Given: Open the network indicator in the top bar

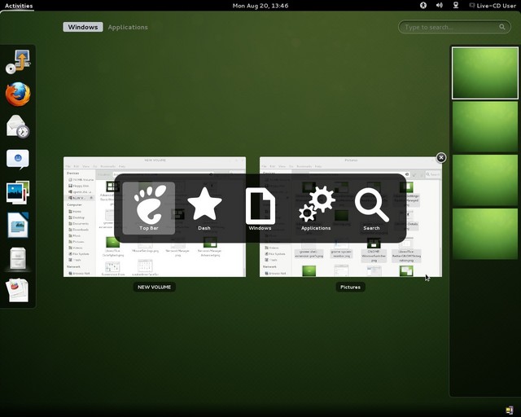Looking at the screenshot, I should tap(456, 6).
